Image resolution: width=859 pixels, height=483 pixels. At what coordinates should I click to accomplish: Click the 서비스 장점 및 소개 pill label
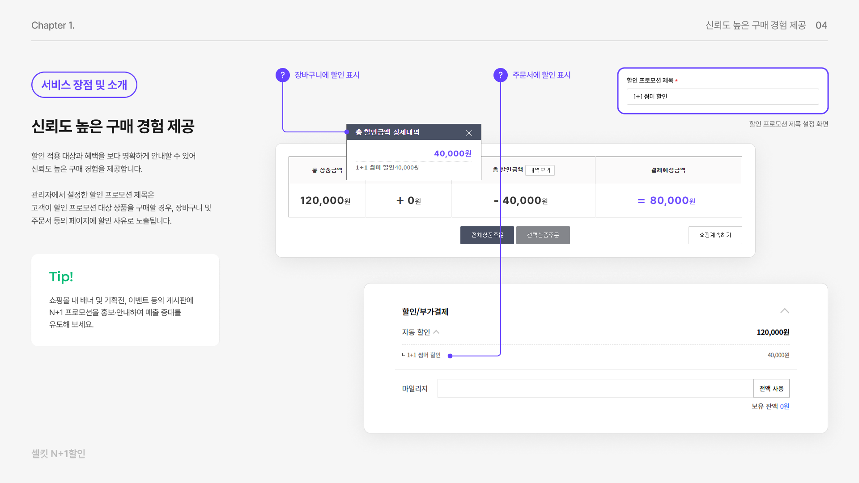pyautogui.click(x=84, y=85)
